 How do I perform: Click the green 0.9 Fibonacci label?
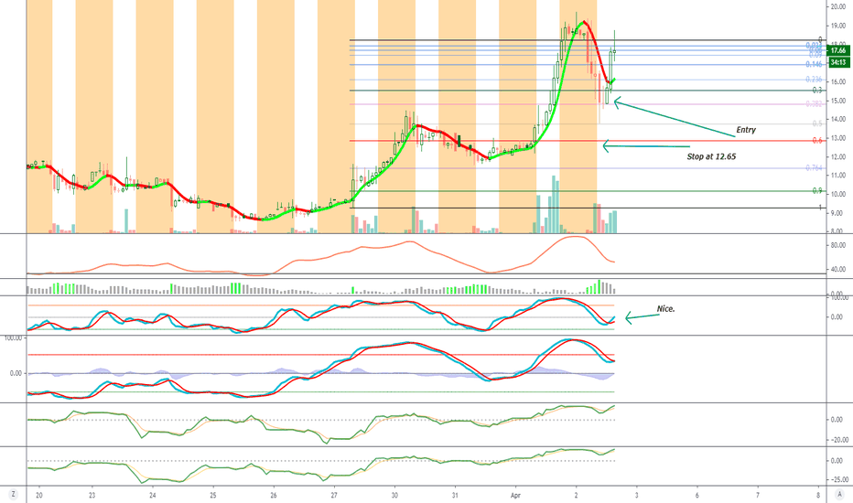click(x=817, y=191)
